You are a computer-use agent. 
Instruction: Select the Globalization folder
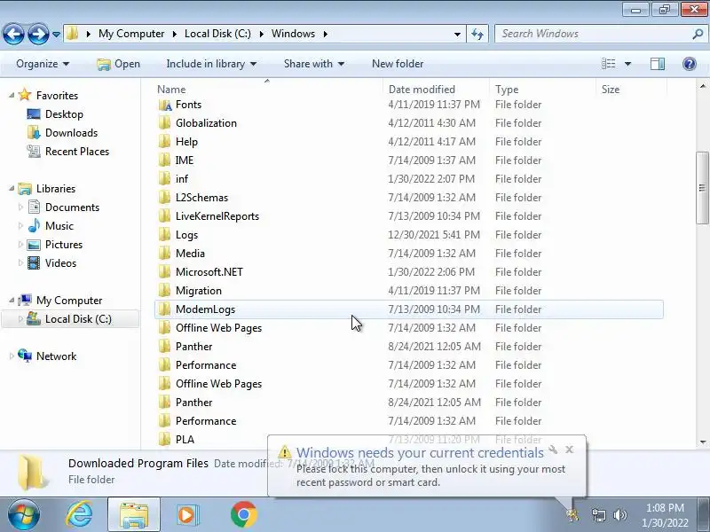(206, 123)
